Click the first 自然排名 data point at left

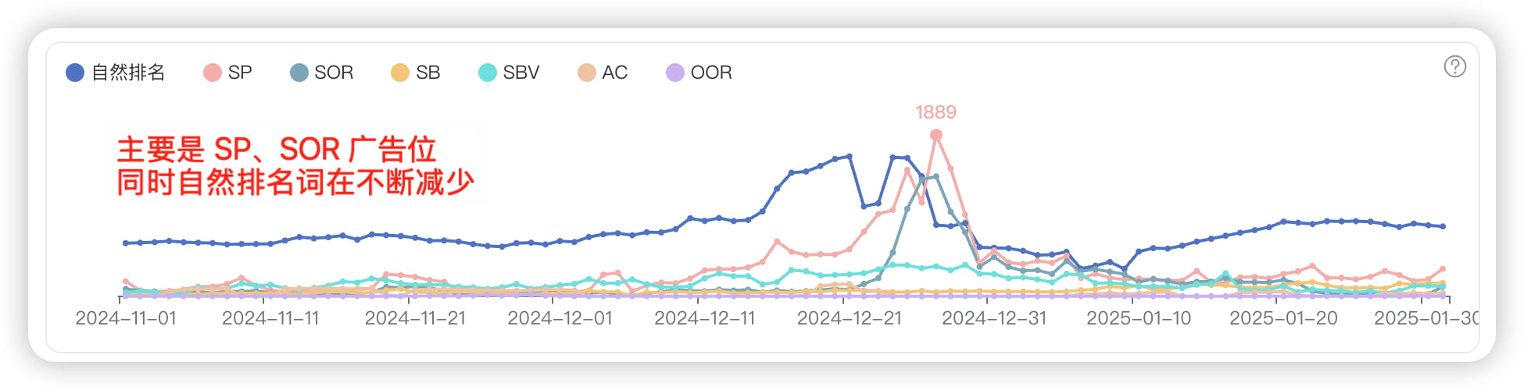(125, 243)
